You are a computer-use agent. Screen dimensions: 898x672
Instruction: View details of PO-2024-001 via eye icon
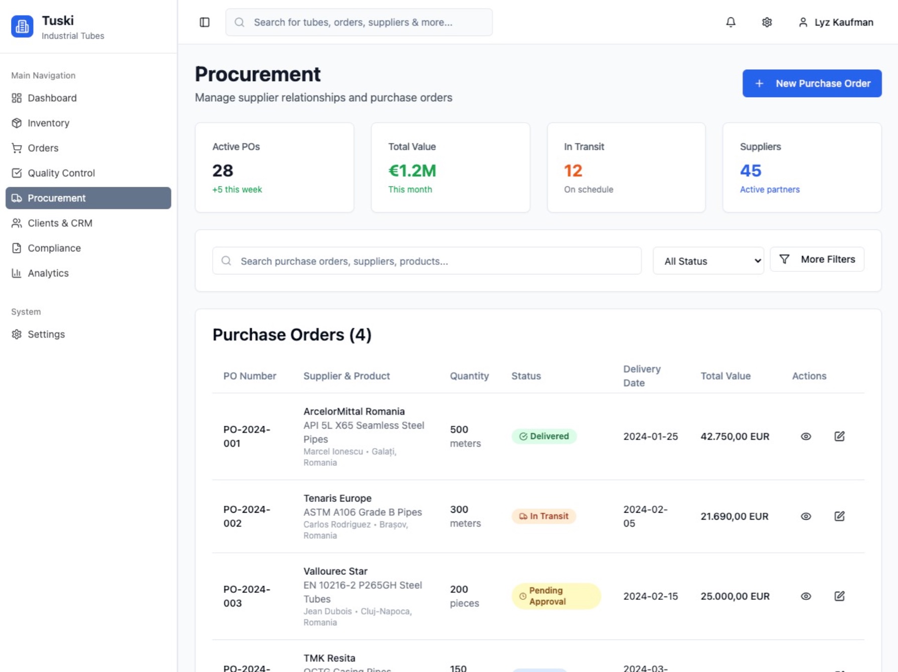[x=806, y=436]
